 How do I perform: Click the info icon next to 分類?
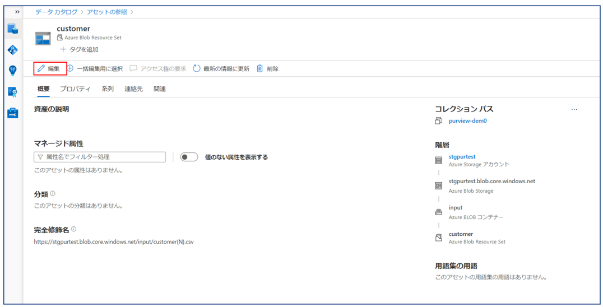(x=53, y=194)
